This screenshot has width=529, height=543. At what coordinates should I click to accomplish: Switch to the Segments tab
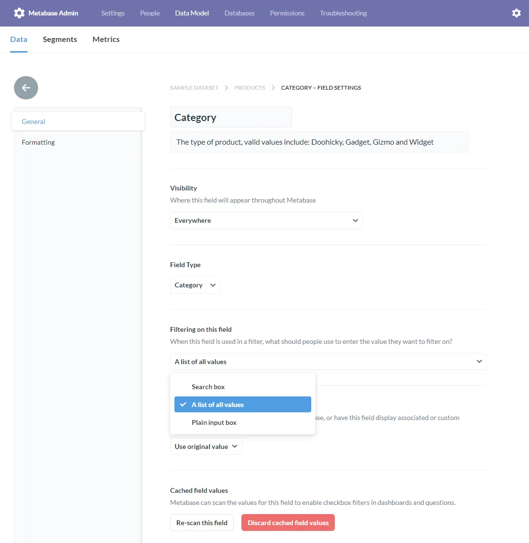click(60, 39)
